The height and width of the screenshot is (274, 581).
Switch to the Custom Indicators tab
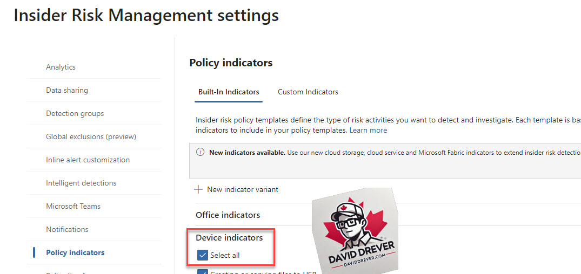(308, 92)
